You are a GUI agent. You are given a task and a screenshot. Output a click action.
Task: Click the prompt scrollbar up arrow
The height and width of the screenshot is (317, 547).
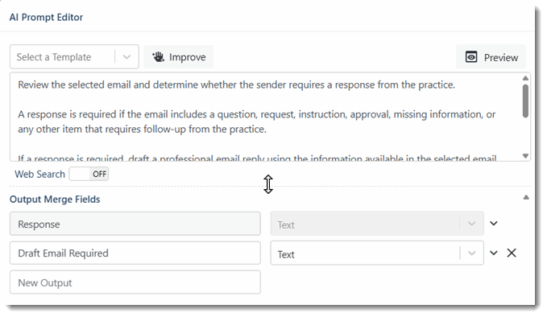tap(525, 78)
